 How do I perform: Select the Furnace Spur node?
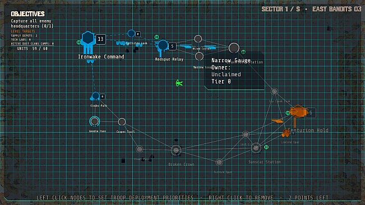coord(219,162)
